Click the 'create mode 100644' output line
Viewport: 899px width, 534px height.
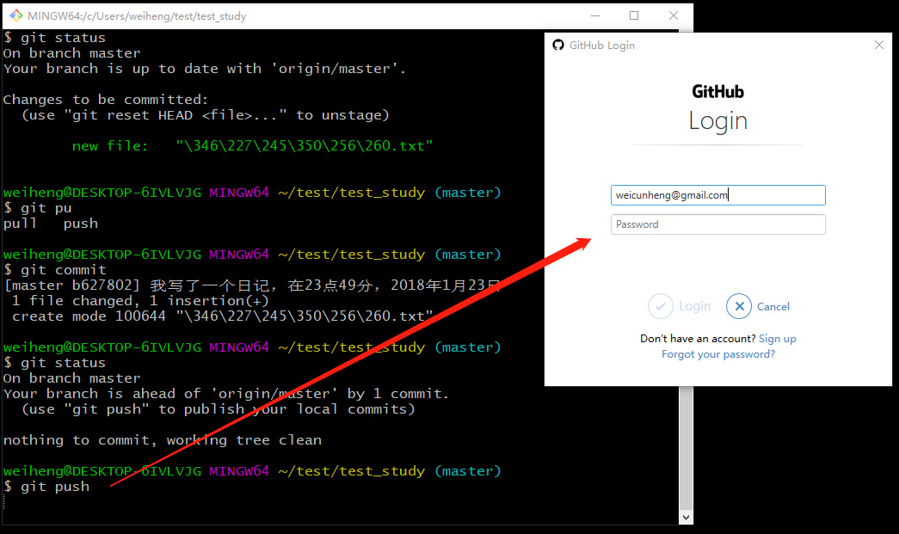click(x=223, y=316)
